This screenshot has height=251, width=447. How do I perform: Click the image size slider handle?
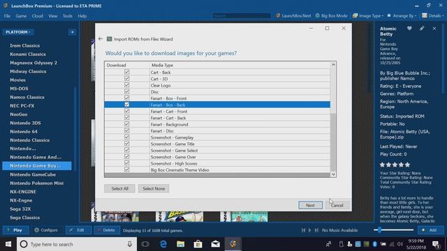pos(379,230)
